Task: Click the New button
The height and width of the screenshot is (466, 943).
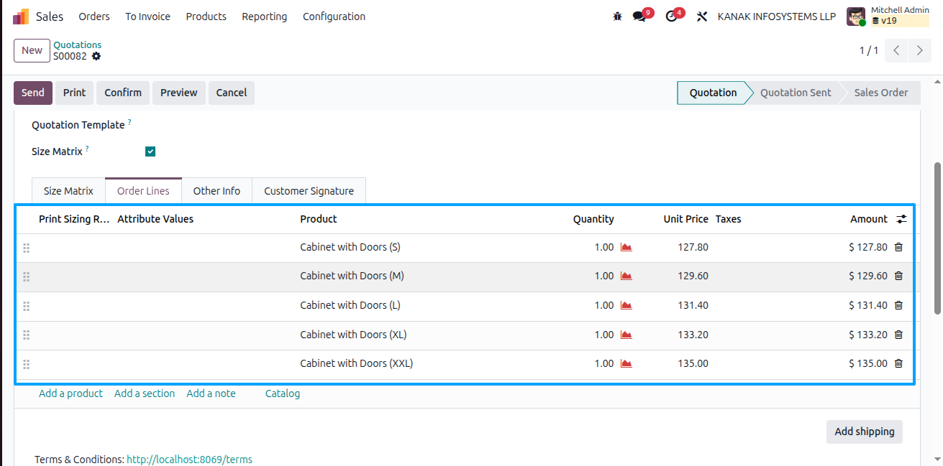Action: (x=32, y=50)
